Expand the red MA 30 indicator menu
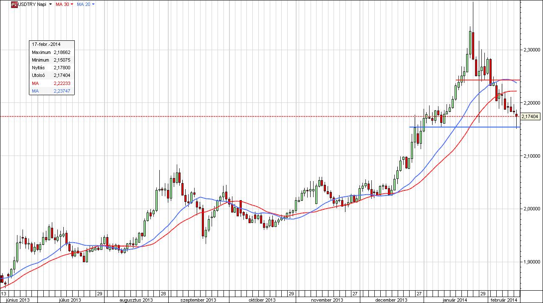The height and width of the screenshot is (303, 543). pyautogui.click(x=72, y=4)
